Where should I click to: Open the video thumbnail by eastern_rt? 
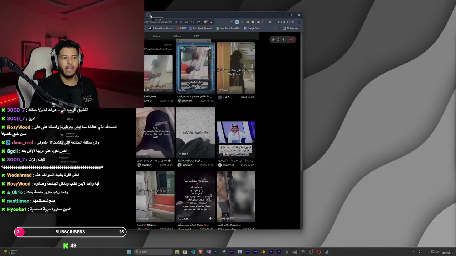pyautogui.click(x=236, y=132)
